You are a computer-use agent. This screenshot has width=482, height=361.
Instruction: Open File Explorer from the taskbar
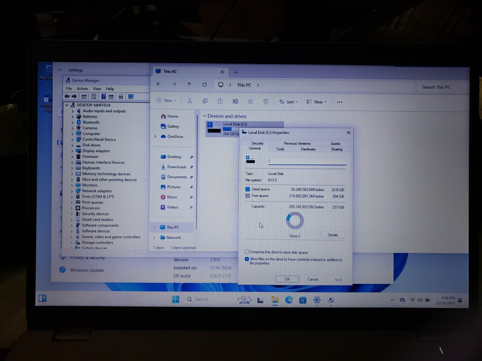pos(275,300)
